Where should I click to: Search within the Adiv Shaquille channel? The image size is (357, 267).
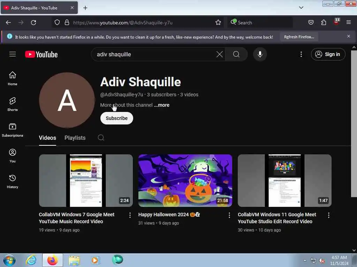pos(101,138)
